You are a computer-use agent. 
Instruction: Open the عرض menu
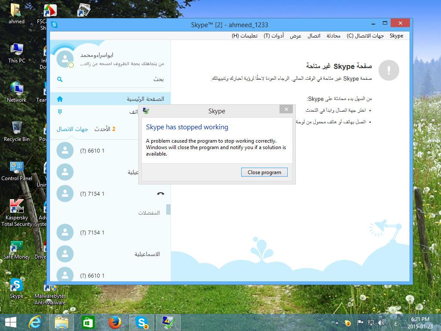click(x=295, y=36)
